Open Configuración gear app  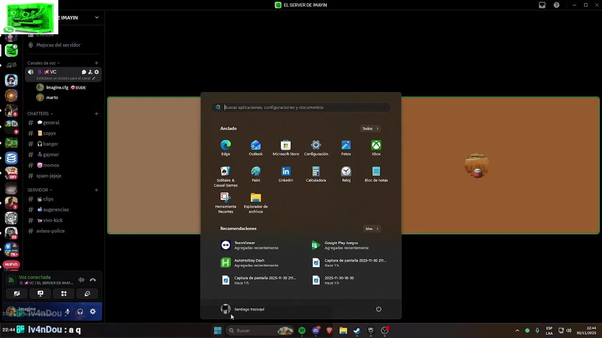coord(316,147)
